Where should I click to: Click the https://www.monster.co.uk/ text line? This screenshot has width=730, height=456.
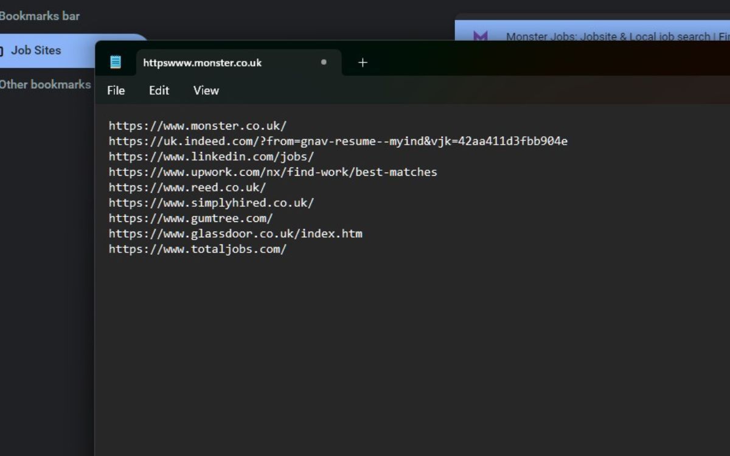(198, 126)
